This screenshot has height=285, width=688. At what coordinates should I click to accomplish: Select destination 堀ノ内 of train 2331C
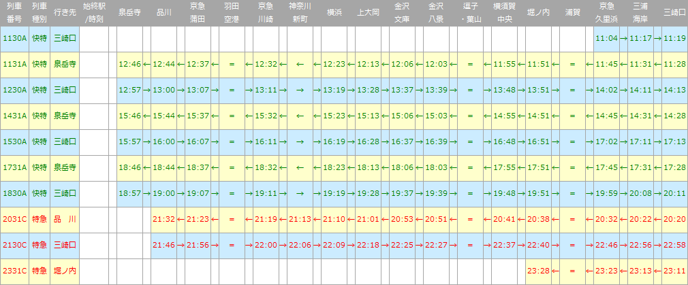65,271
